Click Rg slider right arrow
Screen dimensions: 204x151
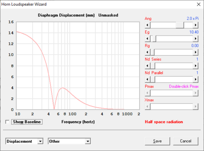pyautogui.click(x=195, y=52)
